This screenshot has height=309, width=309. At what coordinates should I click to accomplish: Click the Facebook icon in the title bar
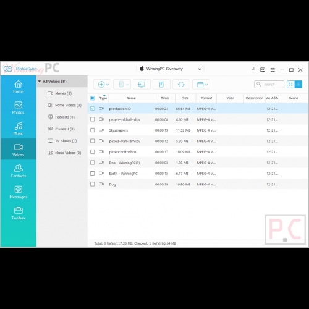(x=253, y=70)
